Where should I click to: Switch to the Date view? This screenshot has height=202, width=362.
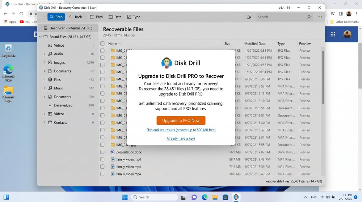point(115,17)
